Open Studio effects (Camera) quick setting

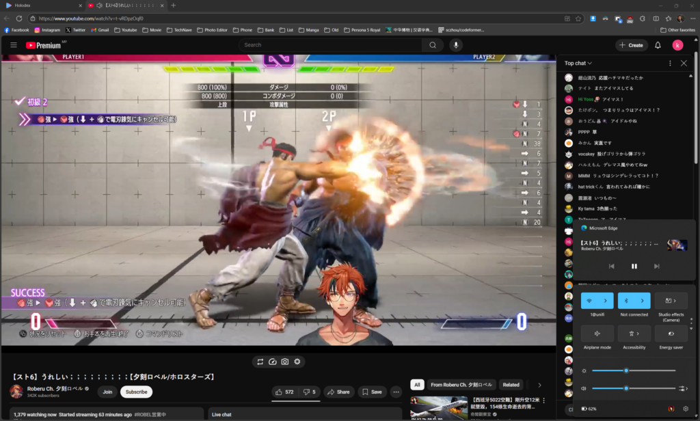pos(671,301)
